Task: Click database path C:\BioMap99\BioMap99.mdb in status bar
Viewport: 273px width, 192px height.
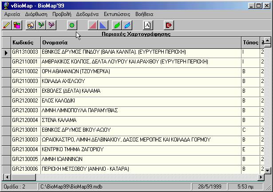Action: (114, 187)
